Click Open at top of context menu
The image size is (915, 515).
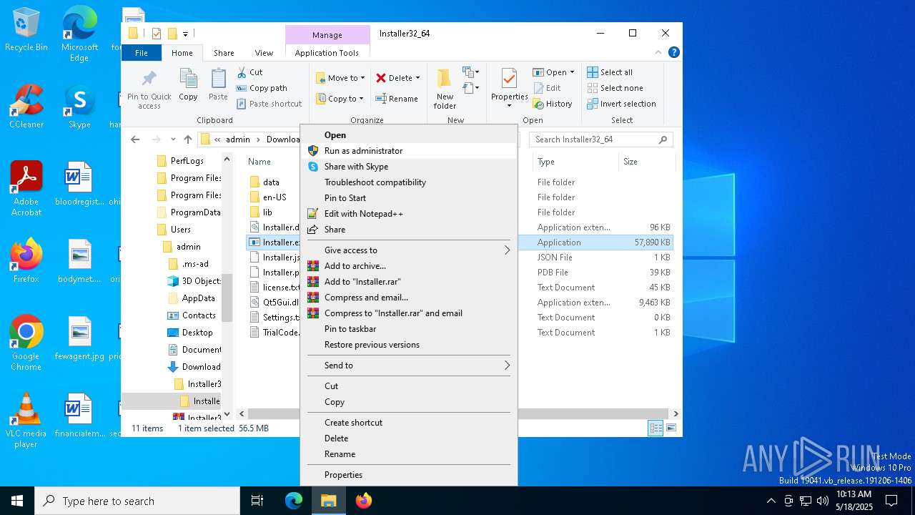pyautogui.click(x=408, y=135)
